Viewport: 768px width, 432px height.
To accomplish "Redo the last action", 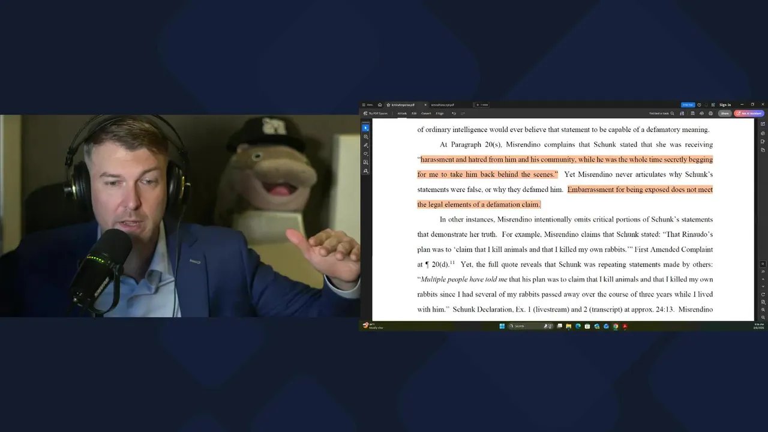I will click(463, 113).
